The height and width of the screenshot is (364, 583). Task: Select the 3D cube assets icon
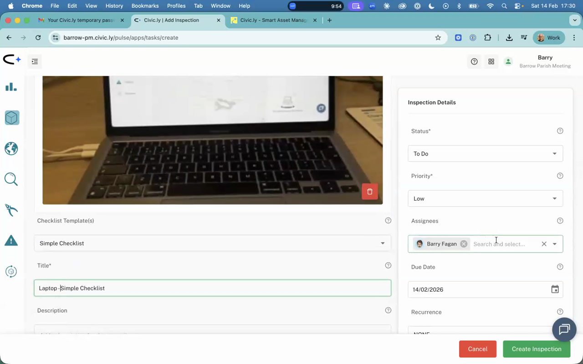[11, 117]
